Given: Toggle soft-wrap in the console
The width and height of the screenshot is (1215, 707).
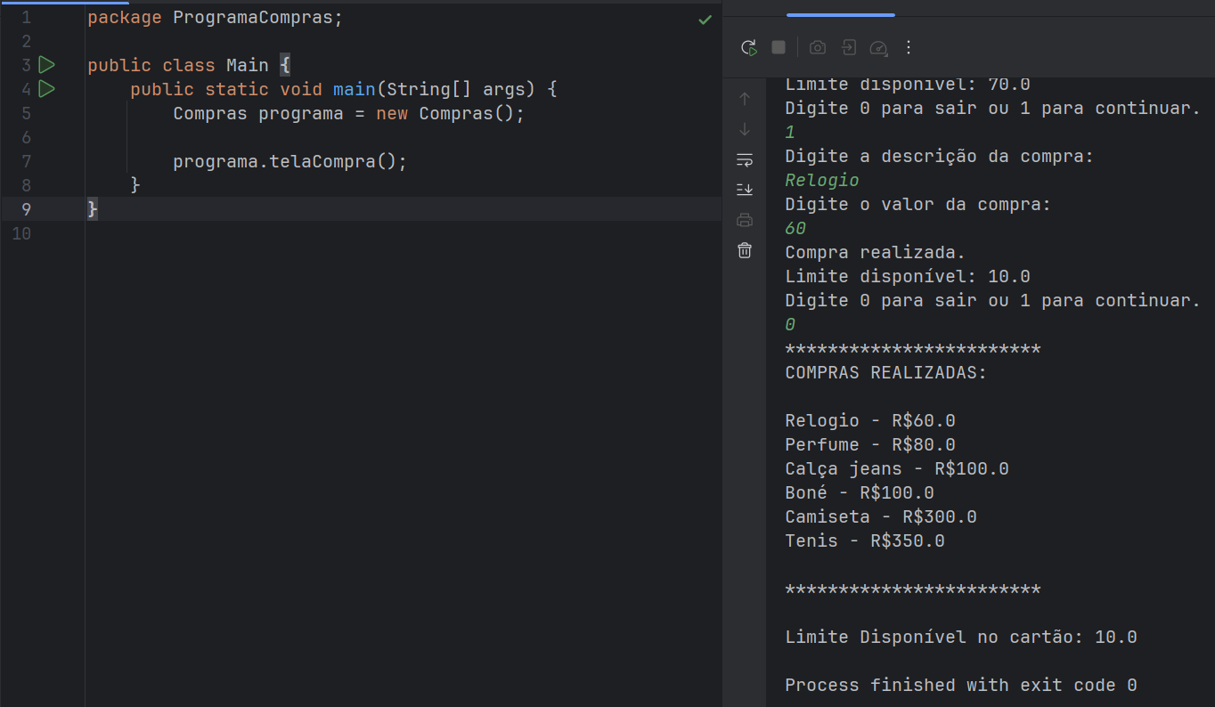Looking at the screenshot, I should [x=745, y=159].
